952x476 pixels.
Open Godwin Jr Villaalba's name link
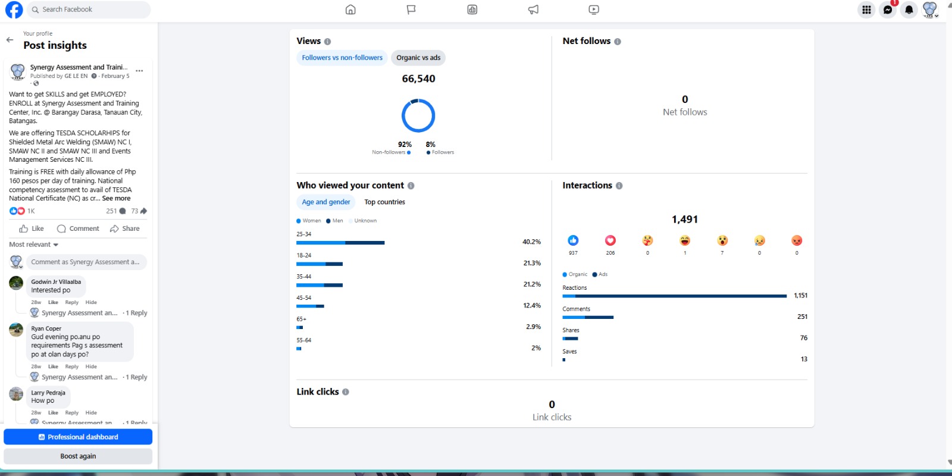click(56, 282)
